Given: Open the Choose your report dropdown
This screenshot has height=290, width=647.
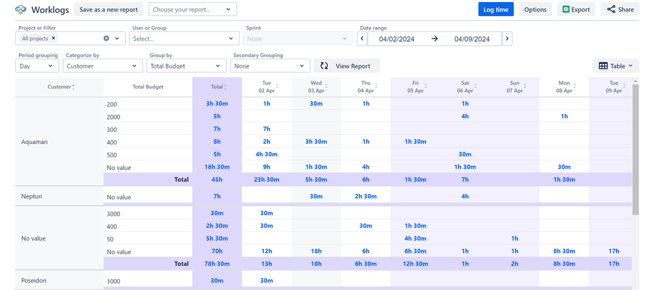Looking at the screenshot, I should click(193, 10).
